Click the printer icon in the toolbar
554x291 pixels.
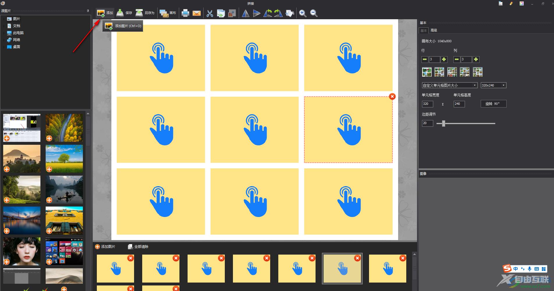pos(185,13)
